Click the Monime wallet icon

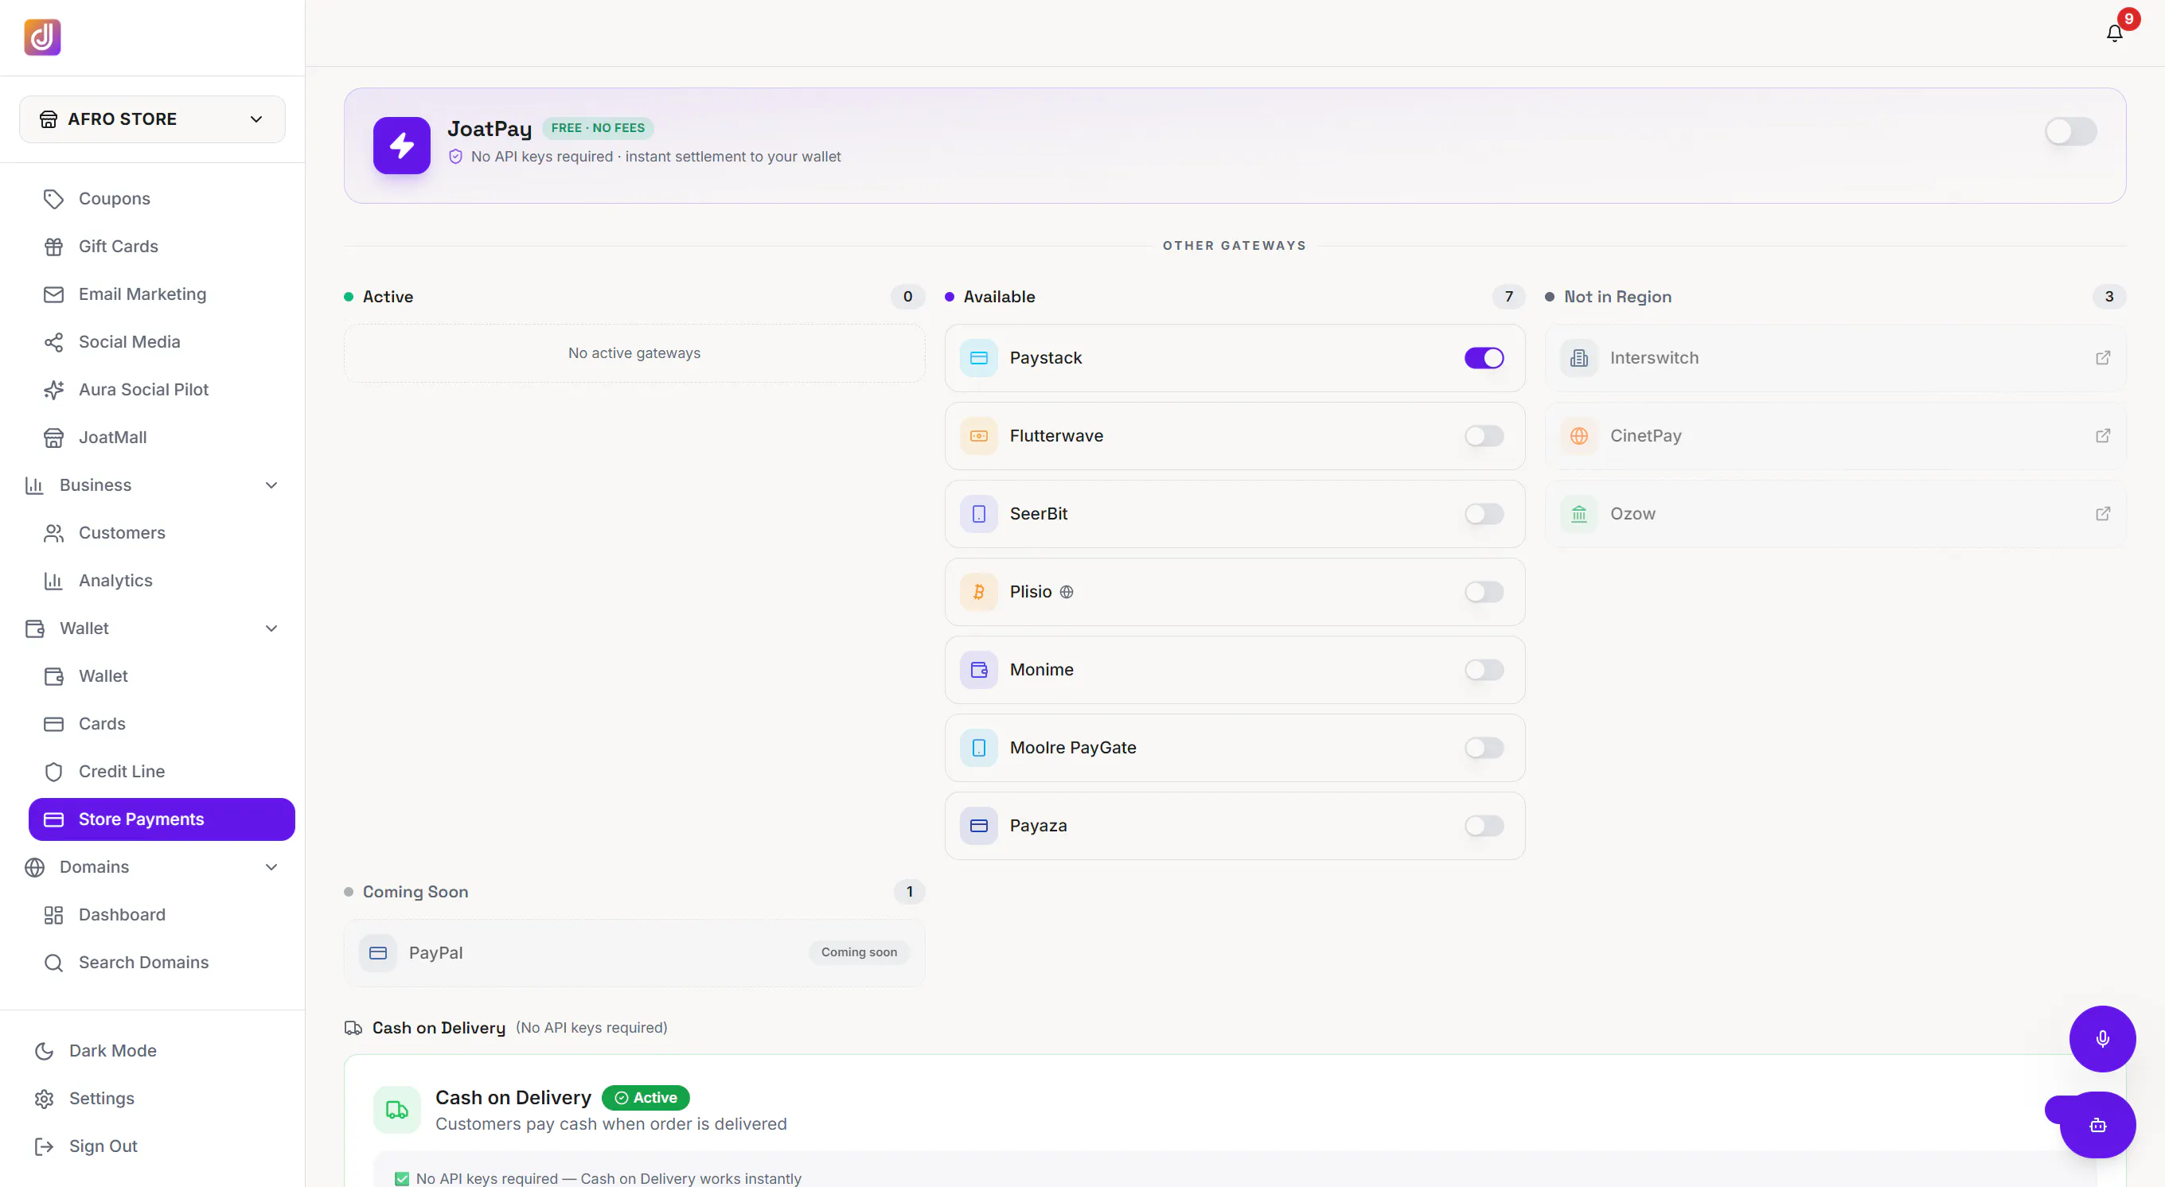click(x=978, y=671)
